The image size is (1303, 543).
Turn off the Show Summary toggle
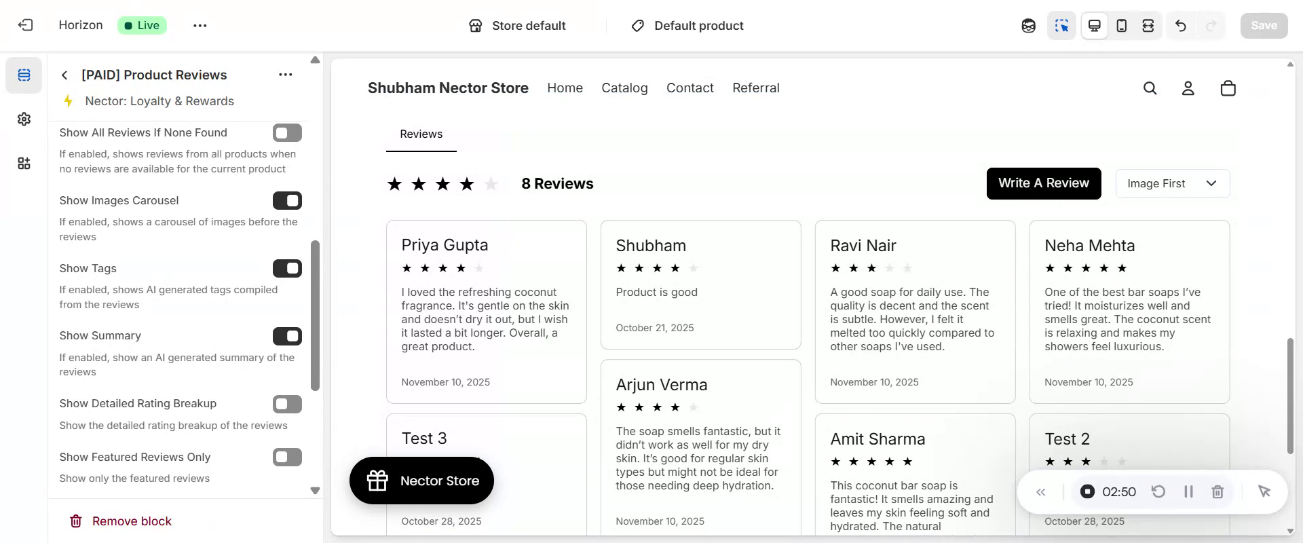pos(287,336)
